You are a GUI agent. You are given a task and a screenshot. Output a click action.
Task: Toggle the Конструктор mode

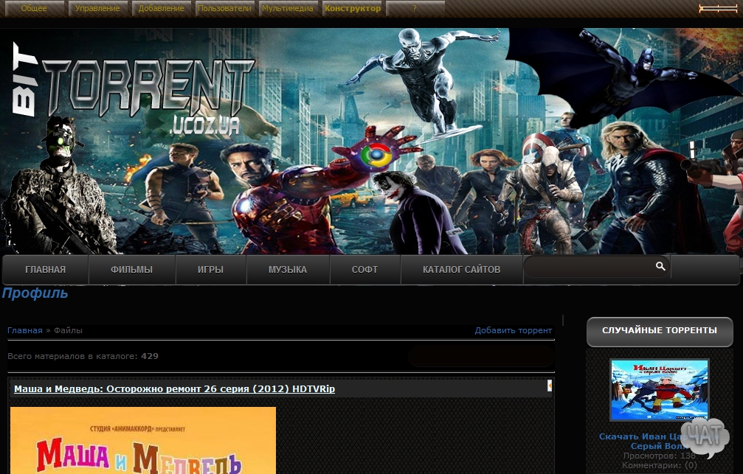coord(353,9)
